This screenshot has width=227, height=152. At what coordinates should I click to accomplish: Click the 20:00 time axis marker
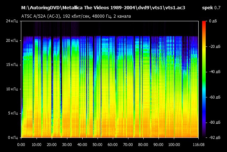[x=52, y=145]
